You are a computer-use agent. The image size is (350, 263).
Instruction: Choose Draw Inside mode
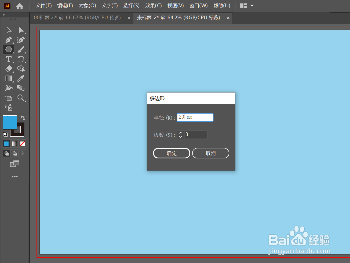(23, 153)
